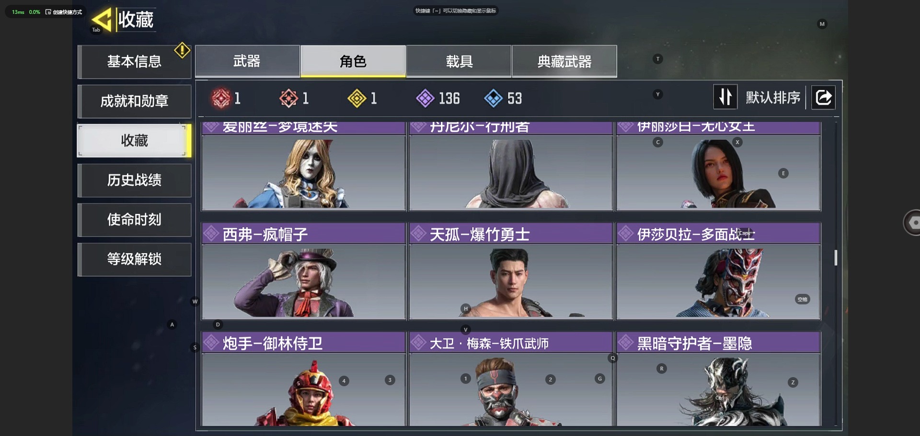Image resolution: width=920 pixels, height=436 pixels.
Task: Switch to the 武器 tab
Action: [247, 61]
